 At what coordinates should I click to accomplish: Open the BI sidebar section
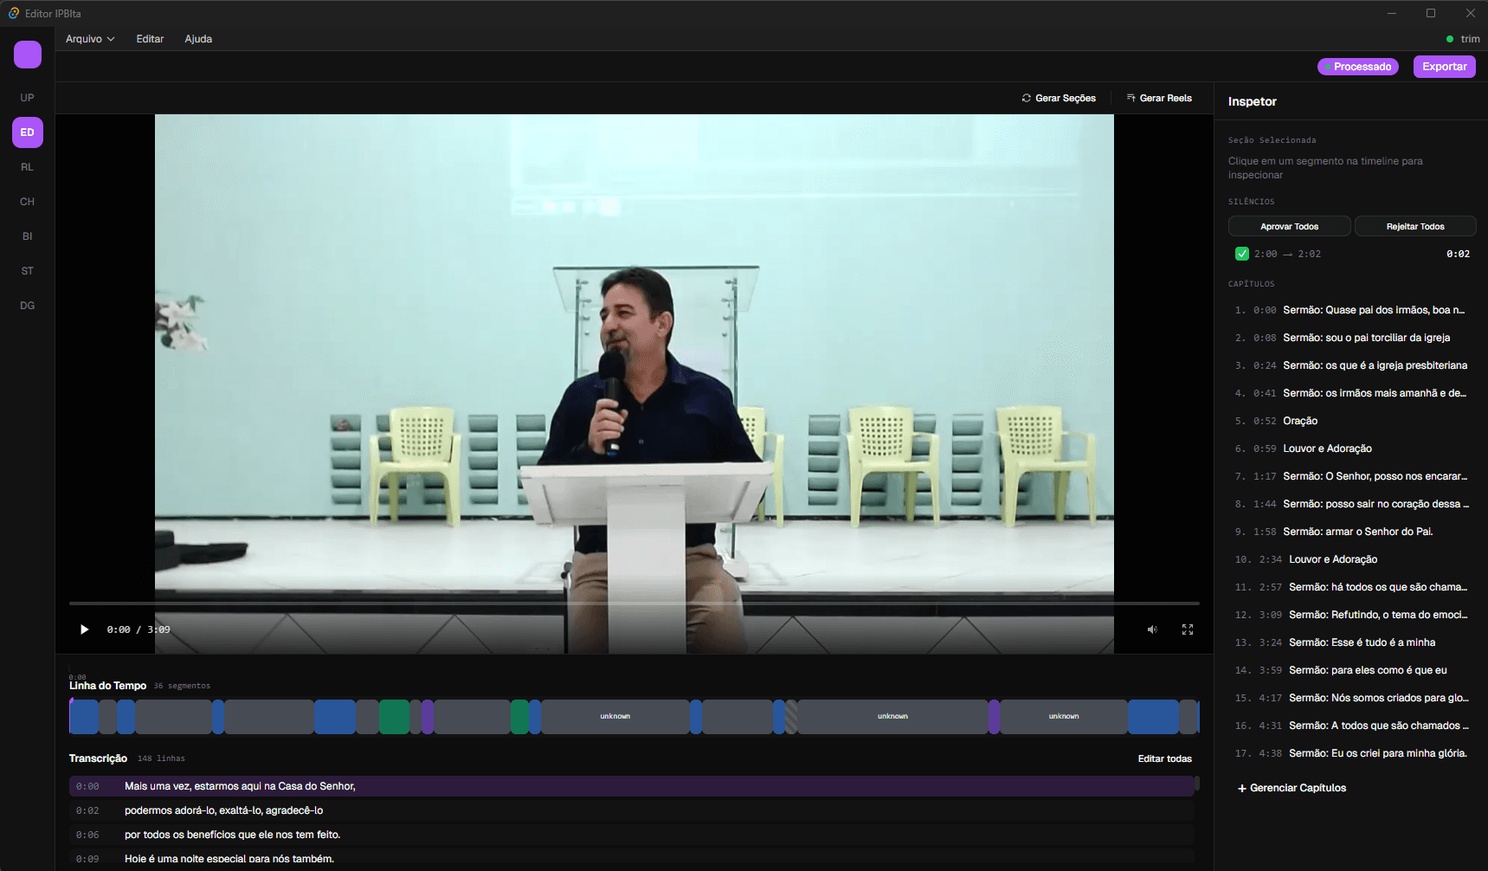[x=28, y=236]
